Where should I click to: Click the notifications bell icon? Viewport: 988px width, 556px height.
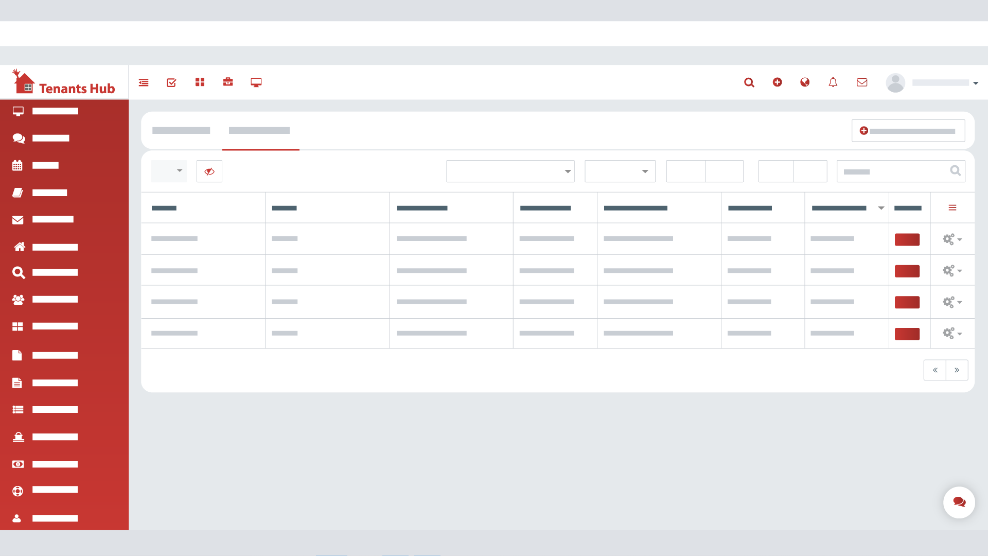point(833,82)
